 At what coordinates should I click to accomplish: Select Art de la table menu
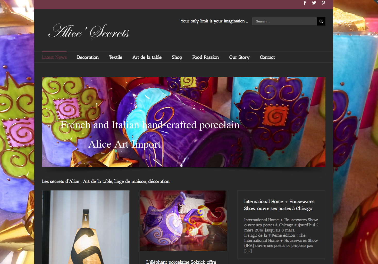tap(147, 57)
